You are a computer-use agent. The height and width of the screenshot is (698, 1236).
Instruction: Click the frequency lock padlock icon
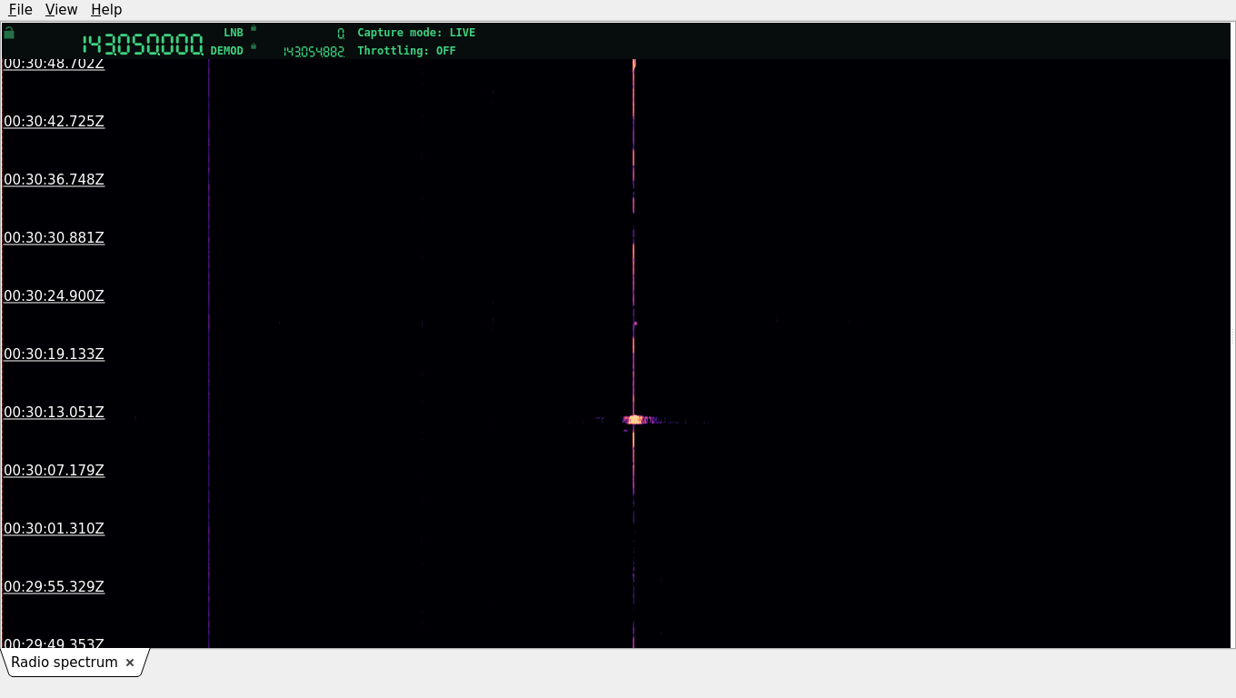tap(9, 34)
